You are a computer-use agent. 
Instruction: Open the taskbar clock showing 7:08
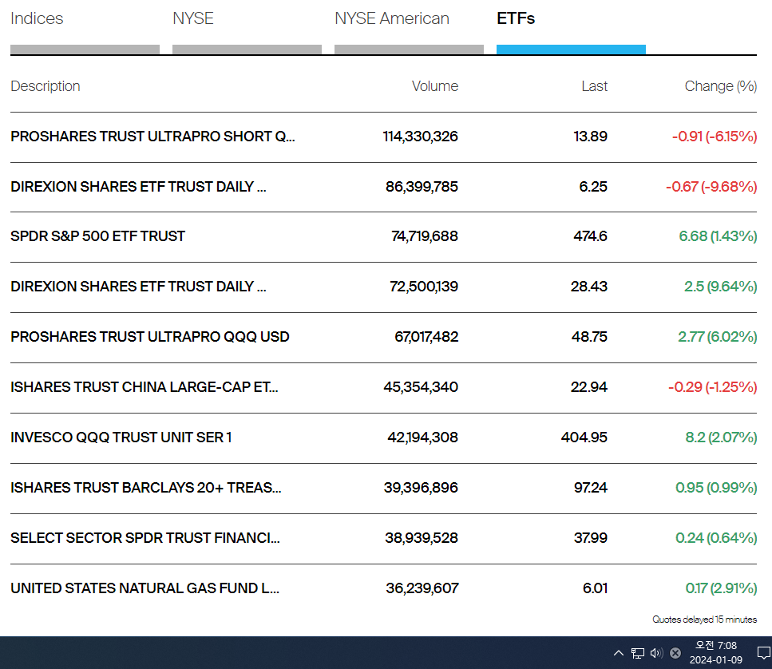coord(716,653)
